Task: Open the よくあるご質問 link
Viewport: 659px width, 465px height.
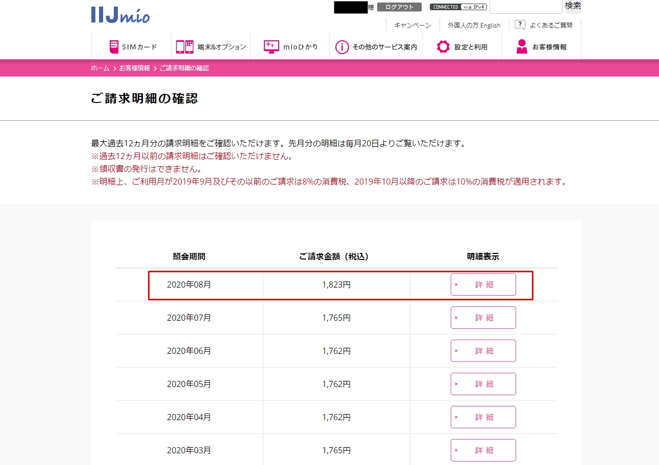Action: point(551,25)
